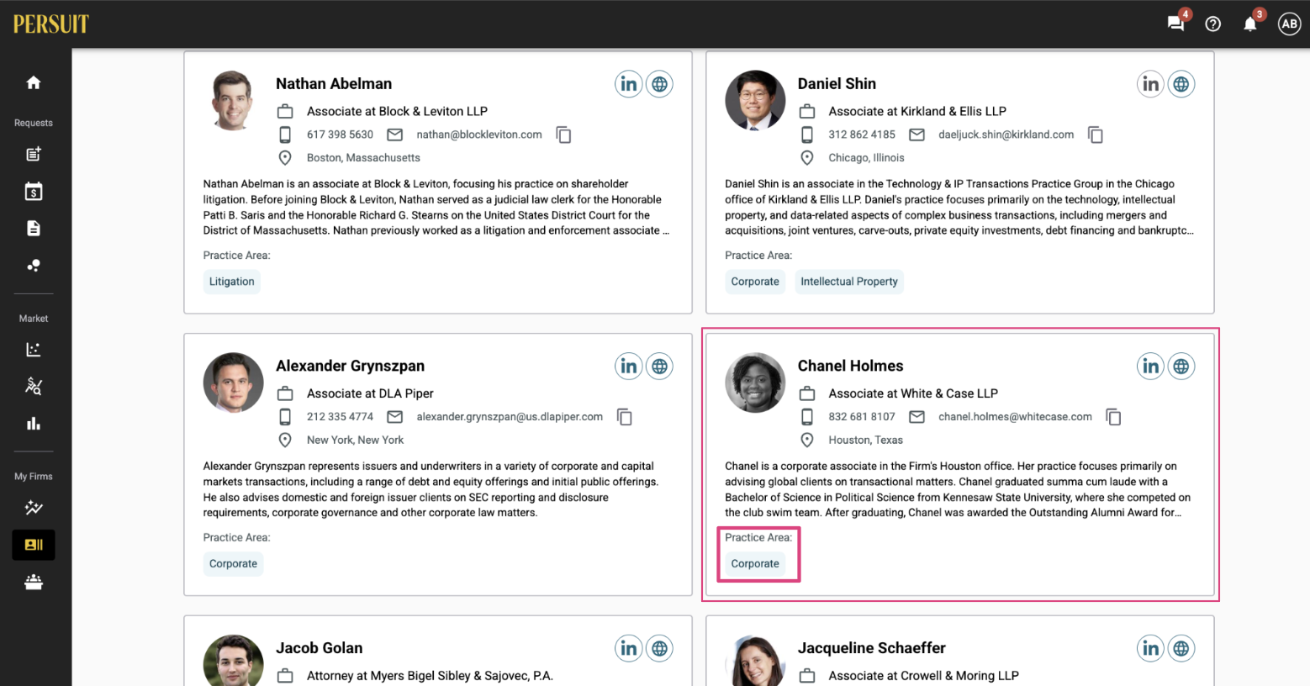Click Chanel Holmes's Corporate practice tag
The height and width of the screenshot is (686, 1310).
coord(755,564)
